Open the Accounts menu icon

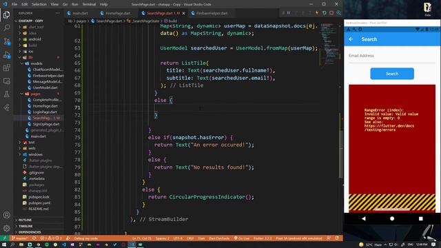pyautogui.click(x=6, y=215)
